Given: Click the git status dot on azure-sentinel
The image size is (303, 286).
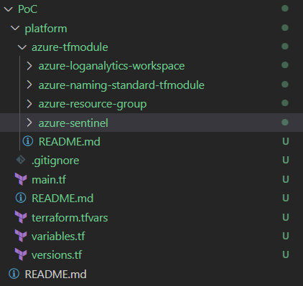Looking at the screenshot, I should 285,123.
